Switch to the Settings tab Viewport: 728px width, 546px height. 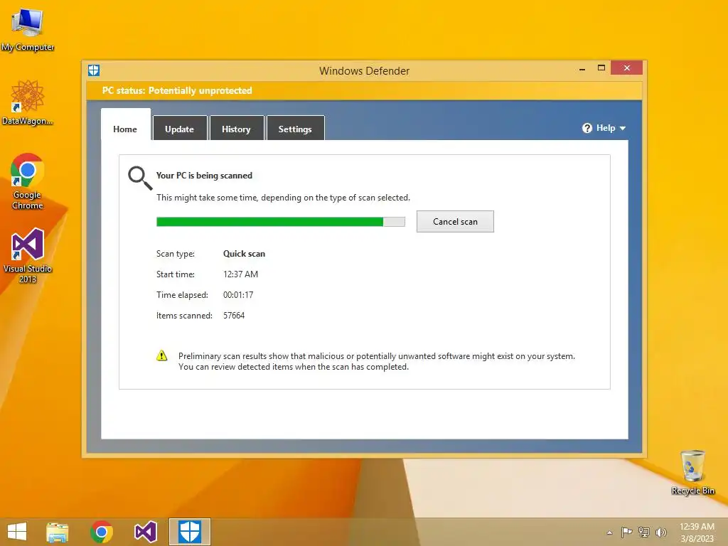pos(295,128)
